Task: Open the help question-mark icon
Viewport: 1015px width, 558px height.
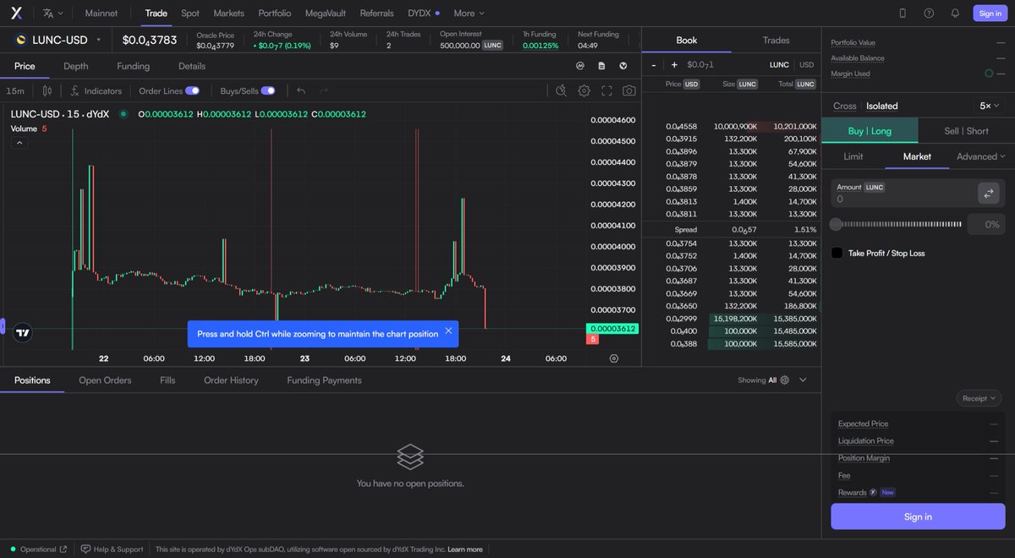Action: [x=929, y=14]
